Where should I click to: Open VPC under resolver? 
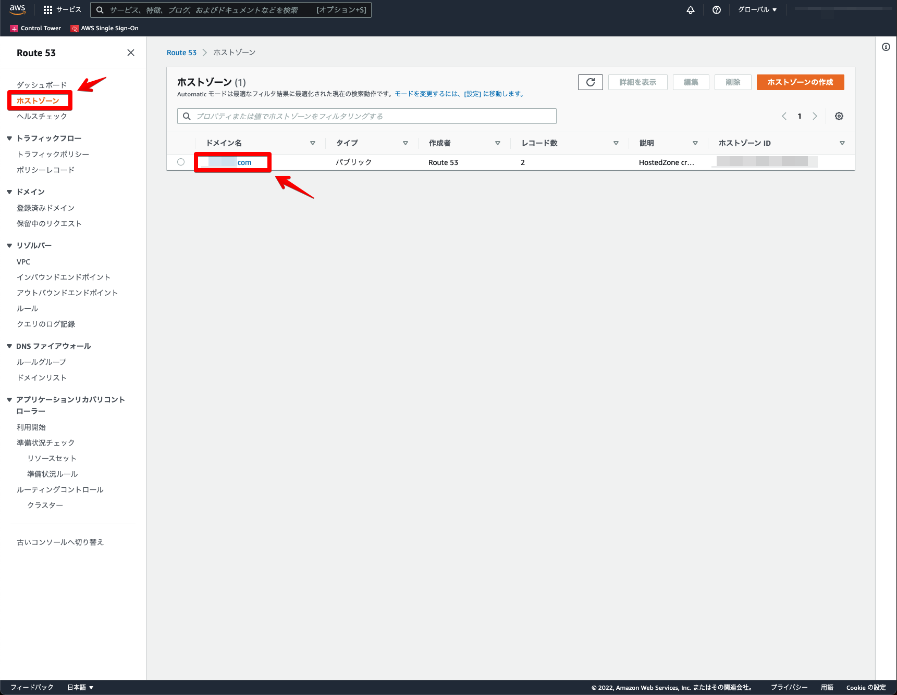click(23, 262)
